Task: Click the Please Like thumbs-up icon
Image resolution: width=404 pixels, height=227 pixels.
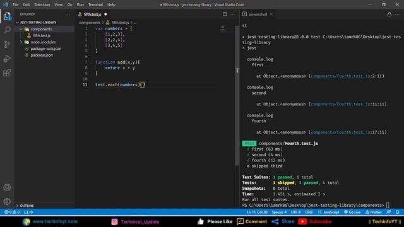Action: pyautogui.click(x=201, y=221)
